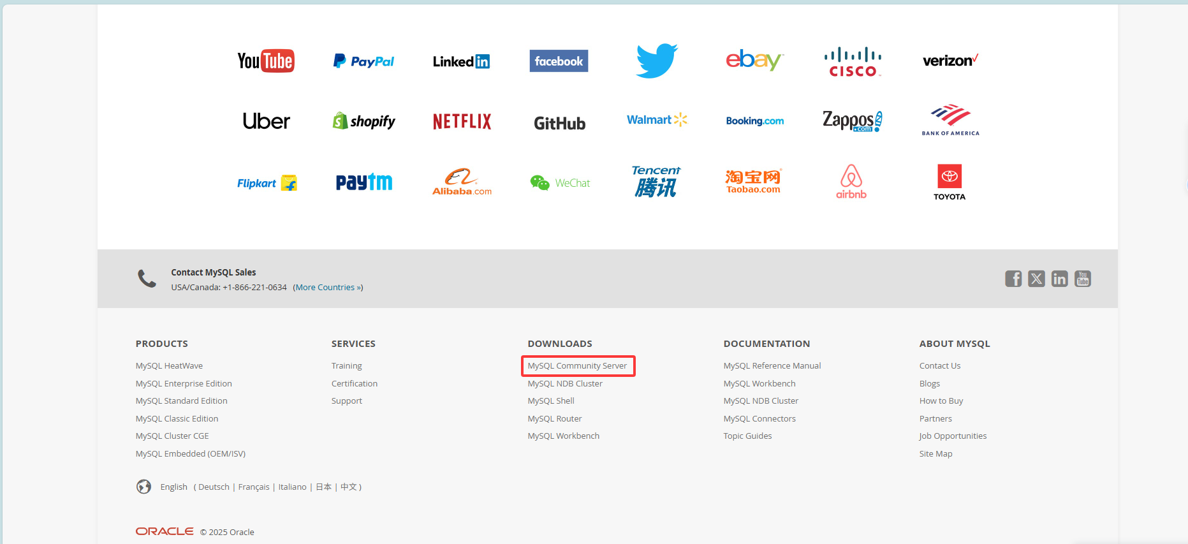Screen dimensions: 1188x544
Task: Click the Tencent logo
Action: point(656,182)
